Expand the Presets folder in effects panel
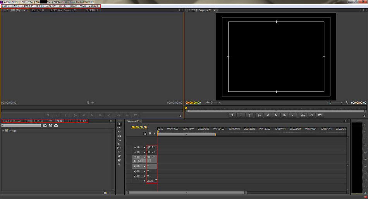The image size is (368, 199). (x=3, y=131)
